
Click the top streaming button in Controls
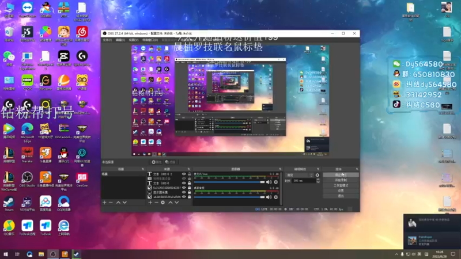[x=341, y=175]
